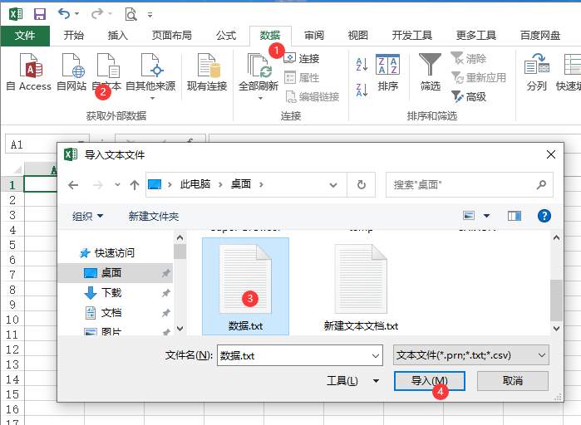This screenshot has height=425, width=581.
Task: Open the 排序 custom sort dialog
Action: coord(387,72)
